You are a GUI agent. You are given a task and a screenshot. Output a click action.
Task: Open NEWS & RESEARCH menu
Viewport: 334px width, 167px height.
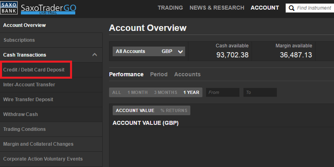[217, 8]
